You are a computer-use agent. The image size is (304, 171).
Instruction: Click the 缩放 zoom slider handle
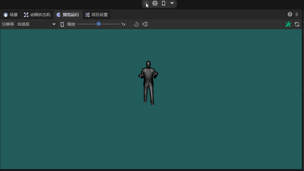coord(99,24)
